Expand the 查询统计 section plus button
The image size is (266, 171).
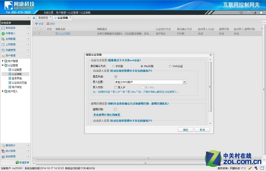click(x=28, y=145)
